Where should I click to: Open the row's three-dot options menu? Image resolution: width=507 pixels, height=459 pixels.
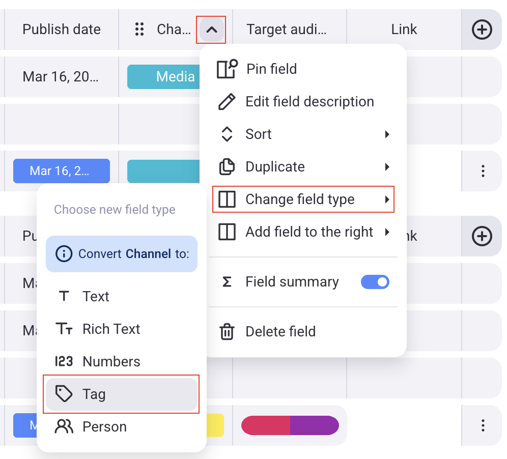tap(483, 171)
